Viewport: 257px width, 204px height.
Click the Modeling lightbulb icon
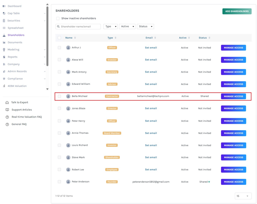click(x=4, y=49)
